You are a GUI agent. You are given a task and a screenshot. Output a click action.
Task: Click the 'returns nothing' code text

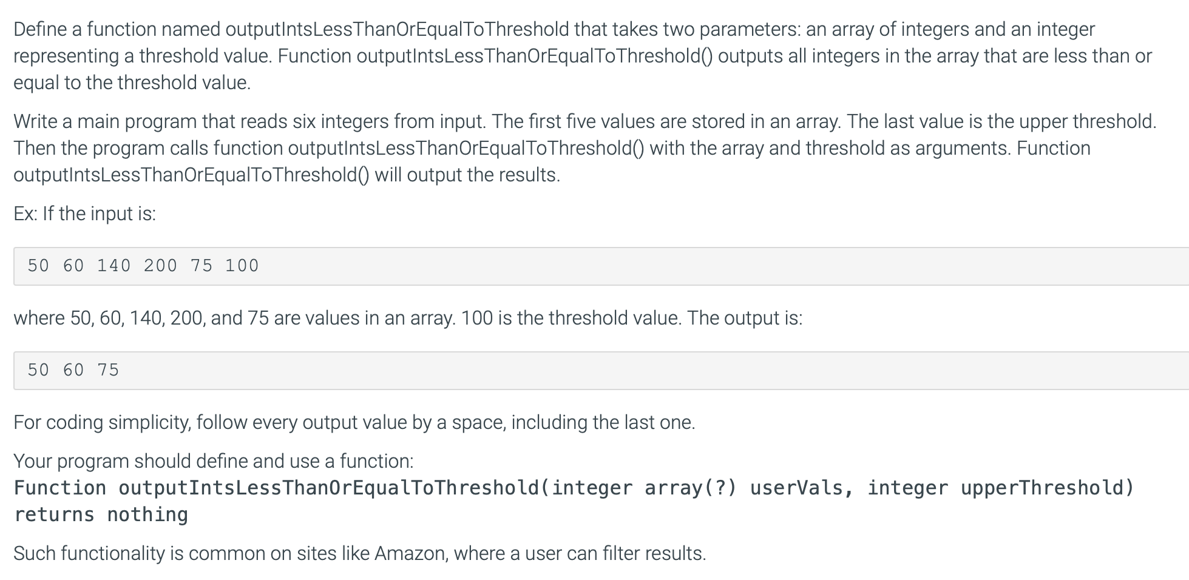coord(101,514)
